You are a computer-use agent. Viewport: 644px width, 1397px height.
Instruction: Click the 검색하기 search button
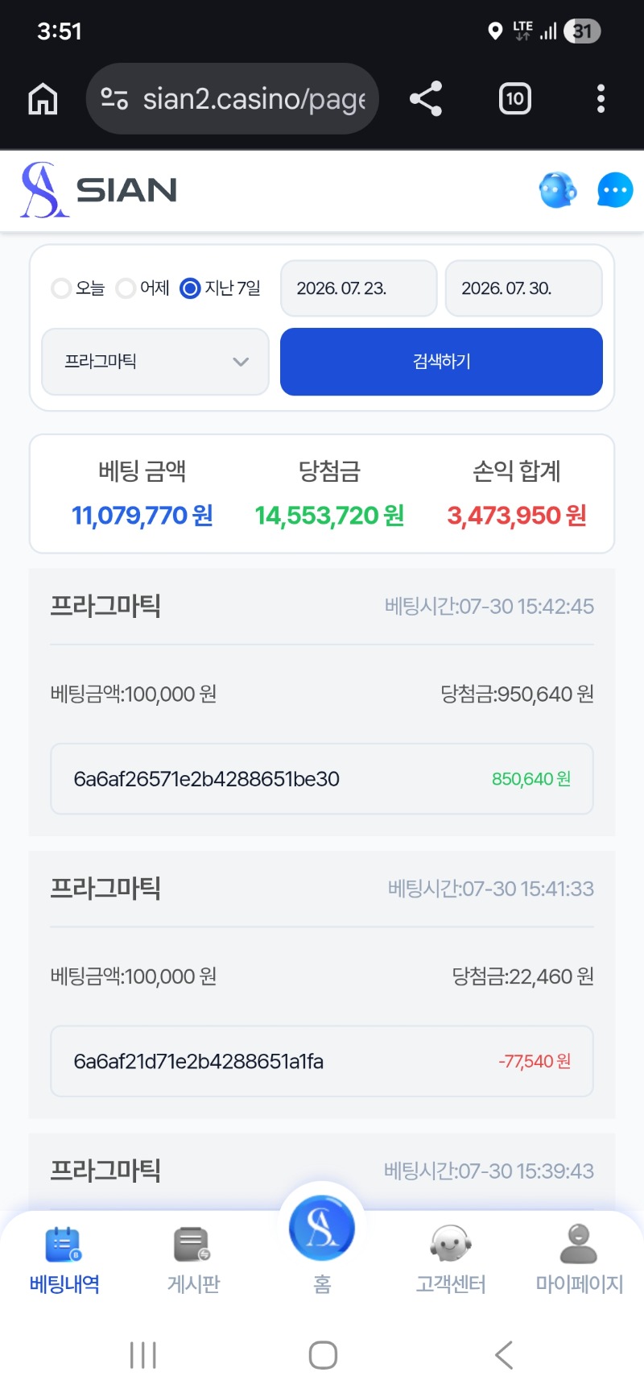tap(441, 362)
